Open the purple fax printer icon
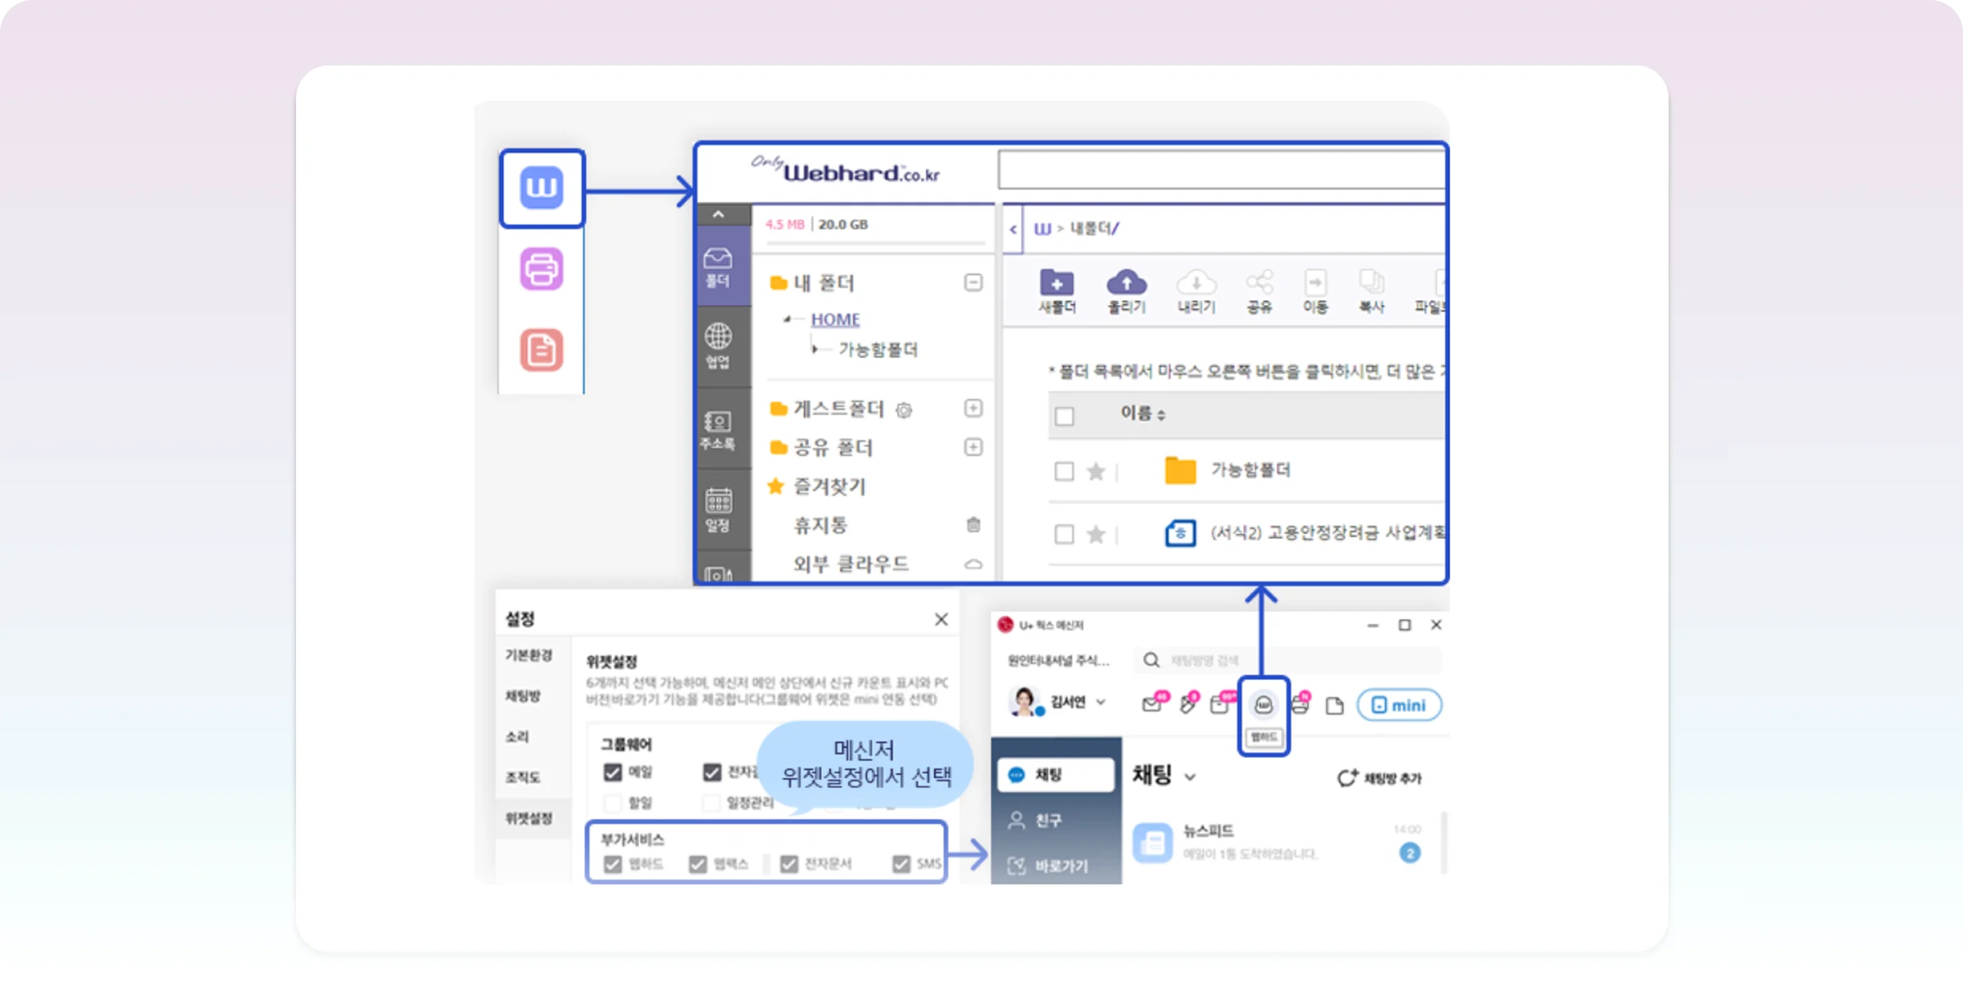This screenshot has height=981, width=1963. click(541, 269)
